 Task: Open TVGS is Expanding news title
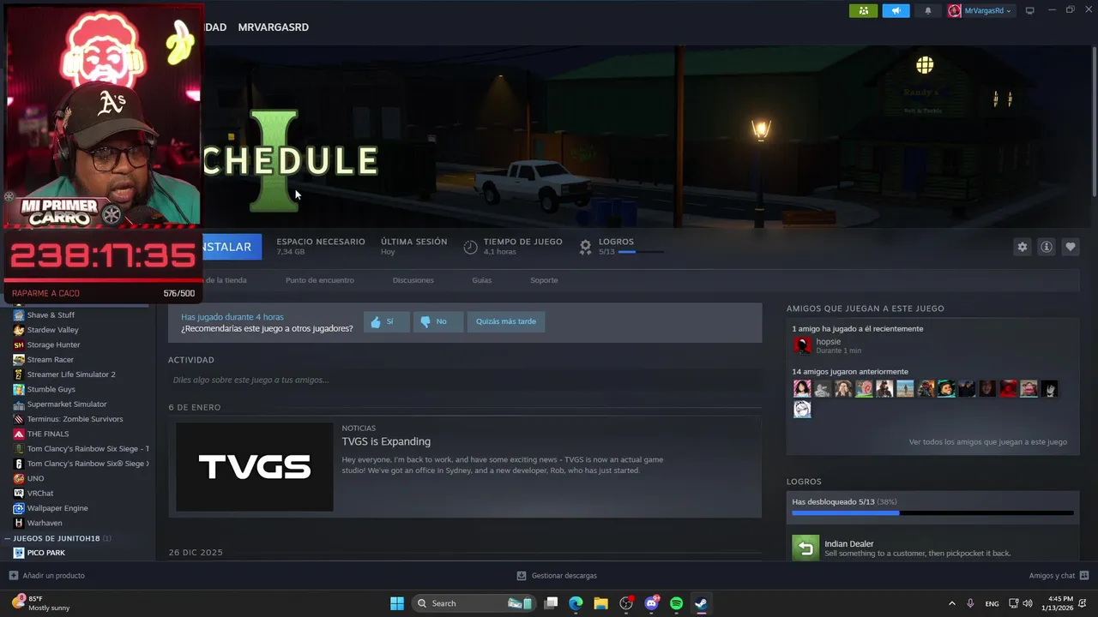pos(386,441)
